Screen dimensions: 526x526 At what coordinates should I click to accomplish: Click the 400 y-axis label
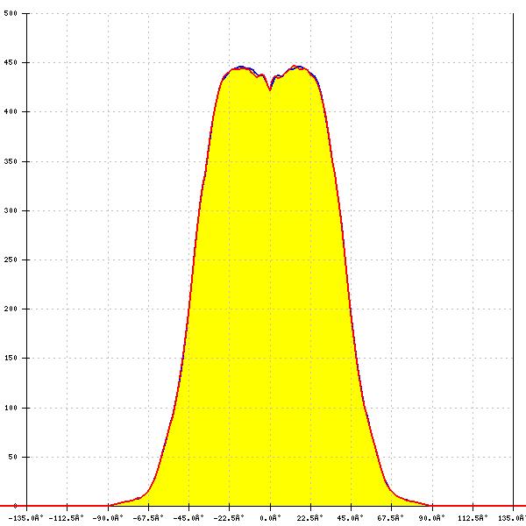[11, 111]
